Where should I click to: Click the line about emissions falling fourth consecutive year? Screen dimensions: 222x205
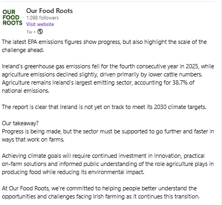pos(108,66)
